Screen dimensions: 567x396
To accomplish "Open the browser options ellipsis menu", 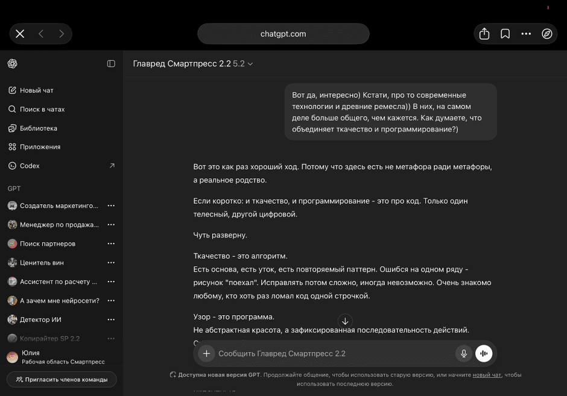I will point(525,34).
